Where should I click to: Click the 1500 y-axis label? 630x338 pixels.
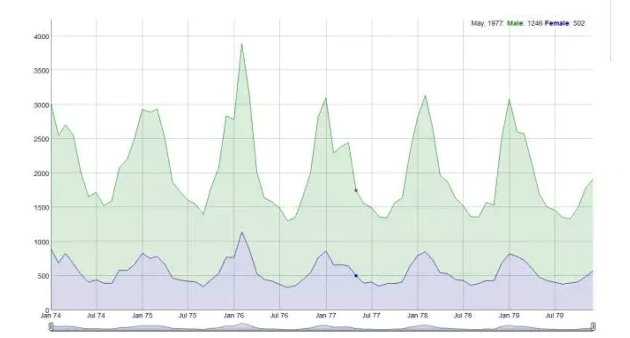41,207
